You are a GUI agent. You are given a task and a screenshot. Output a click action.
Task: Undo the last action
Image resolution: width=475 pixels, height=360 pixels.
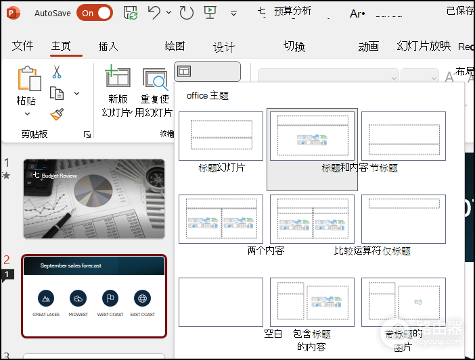[154, 13]
